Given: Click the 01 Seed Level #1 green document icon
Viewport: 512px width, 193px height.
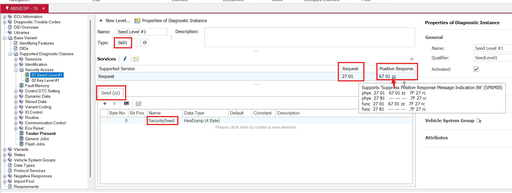Looking at the screenshot, I should click(27, 75).
